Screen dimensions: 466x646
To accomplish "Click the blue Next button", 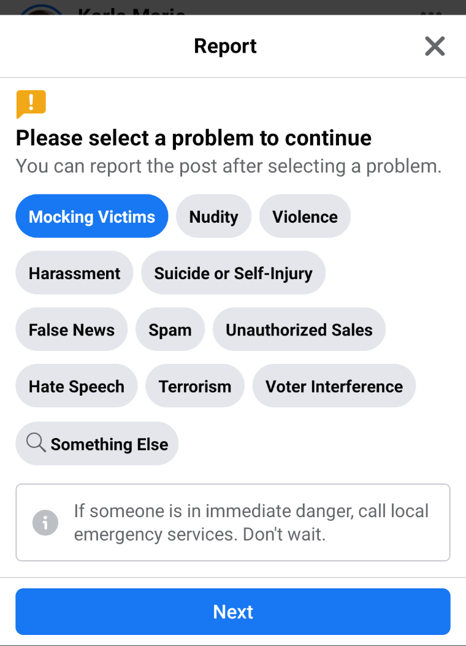I will click(x=233, y=612).
